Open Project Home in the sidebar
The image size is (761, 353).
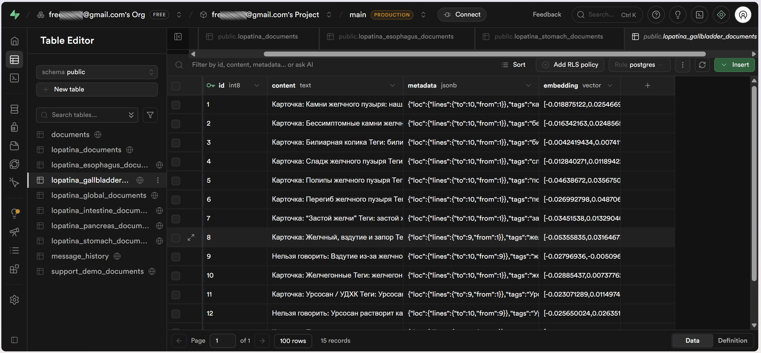point(14,41)
